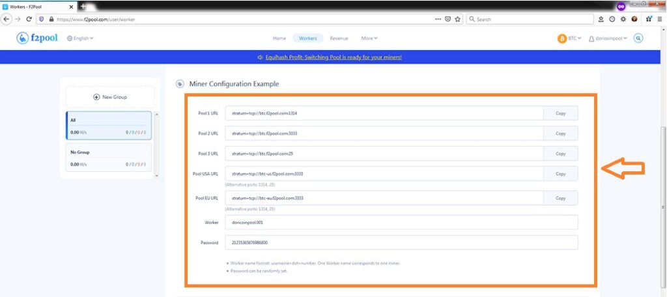Bookmark this page with the star
This screenshot has height=297, width=667.
click(457, 19)
